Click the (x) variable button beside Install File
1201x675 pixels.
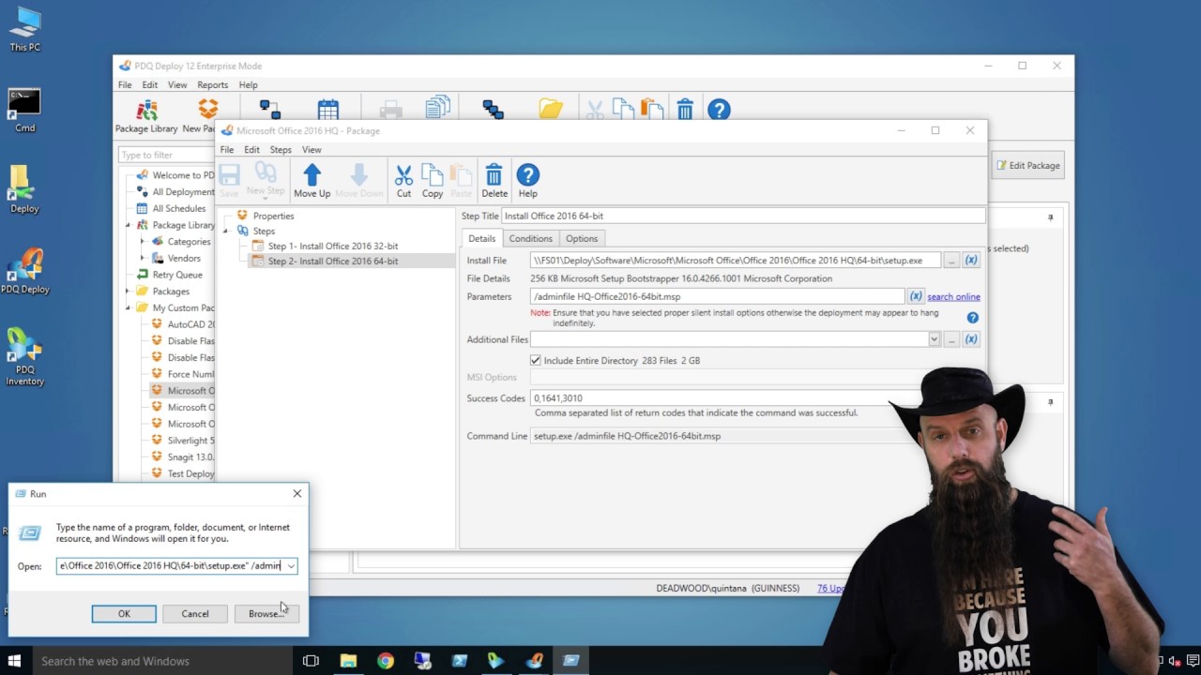tap(971, 260)
